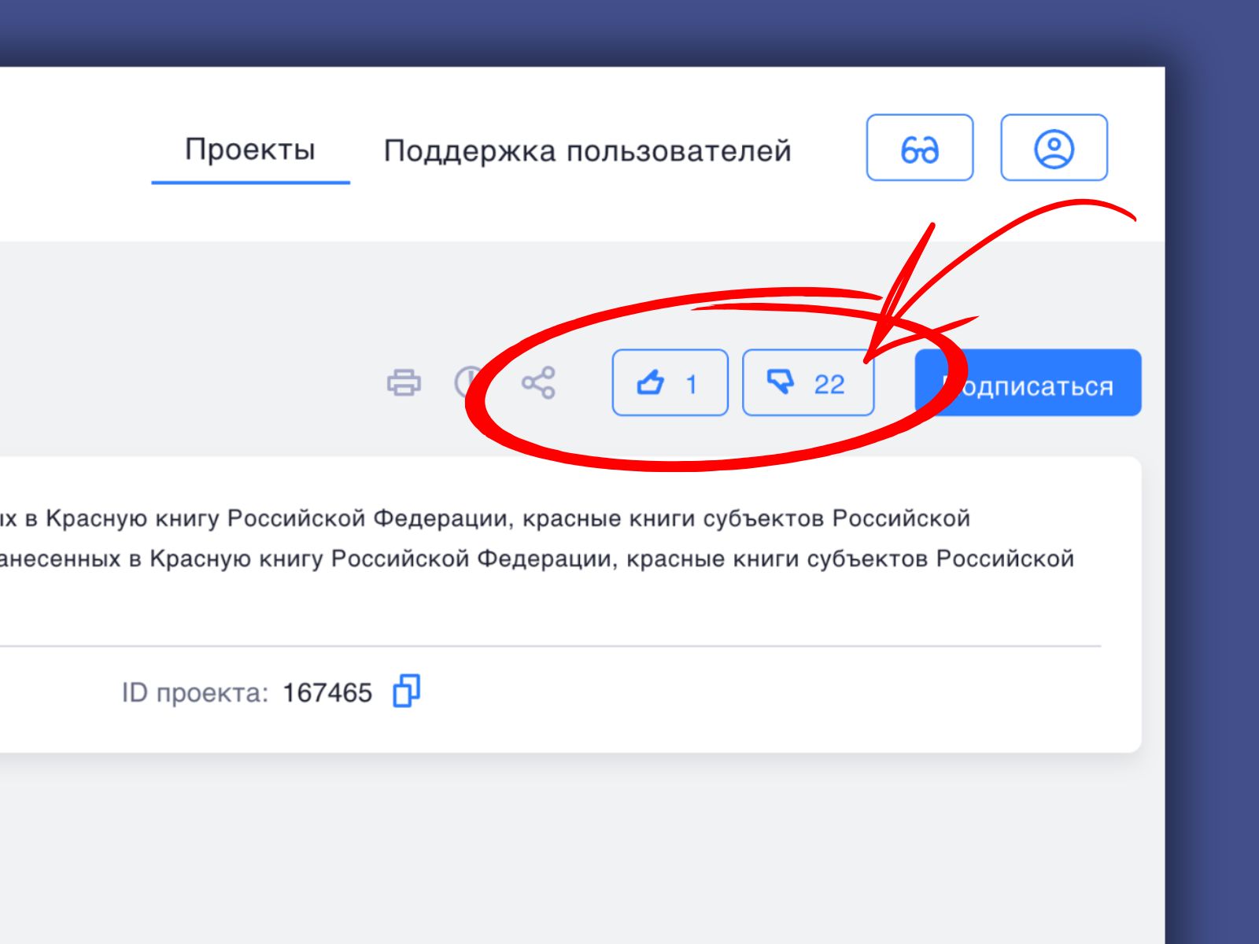1259x944 pixels.
Task: Switch to the Проекты tab
Action: (x=250, y=149)
